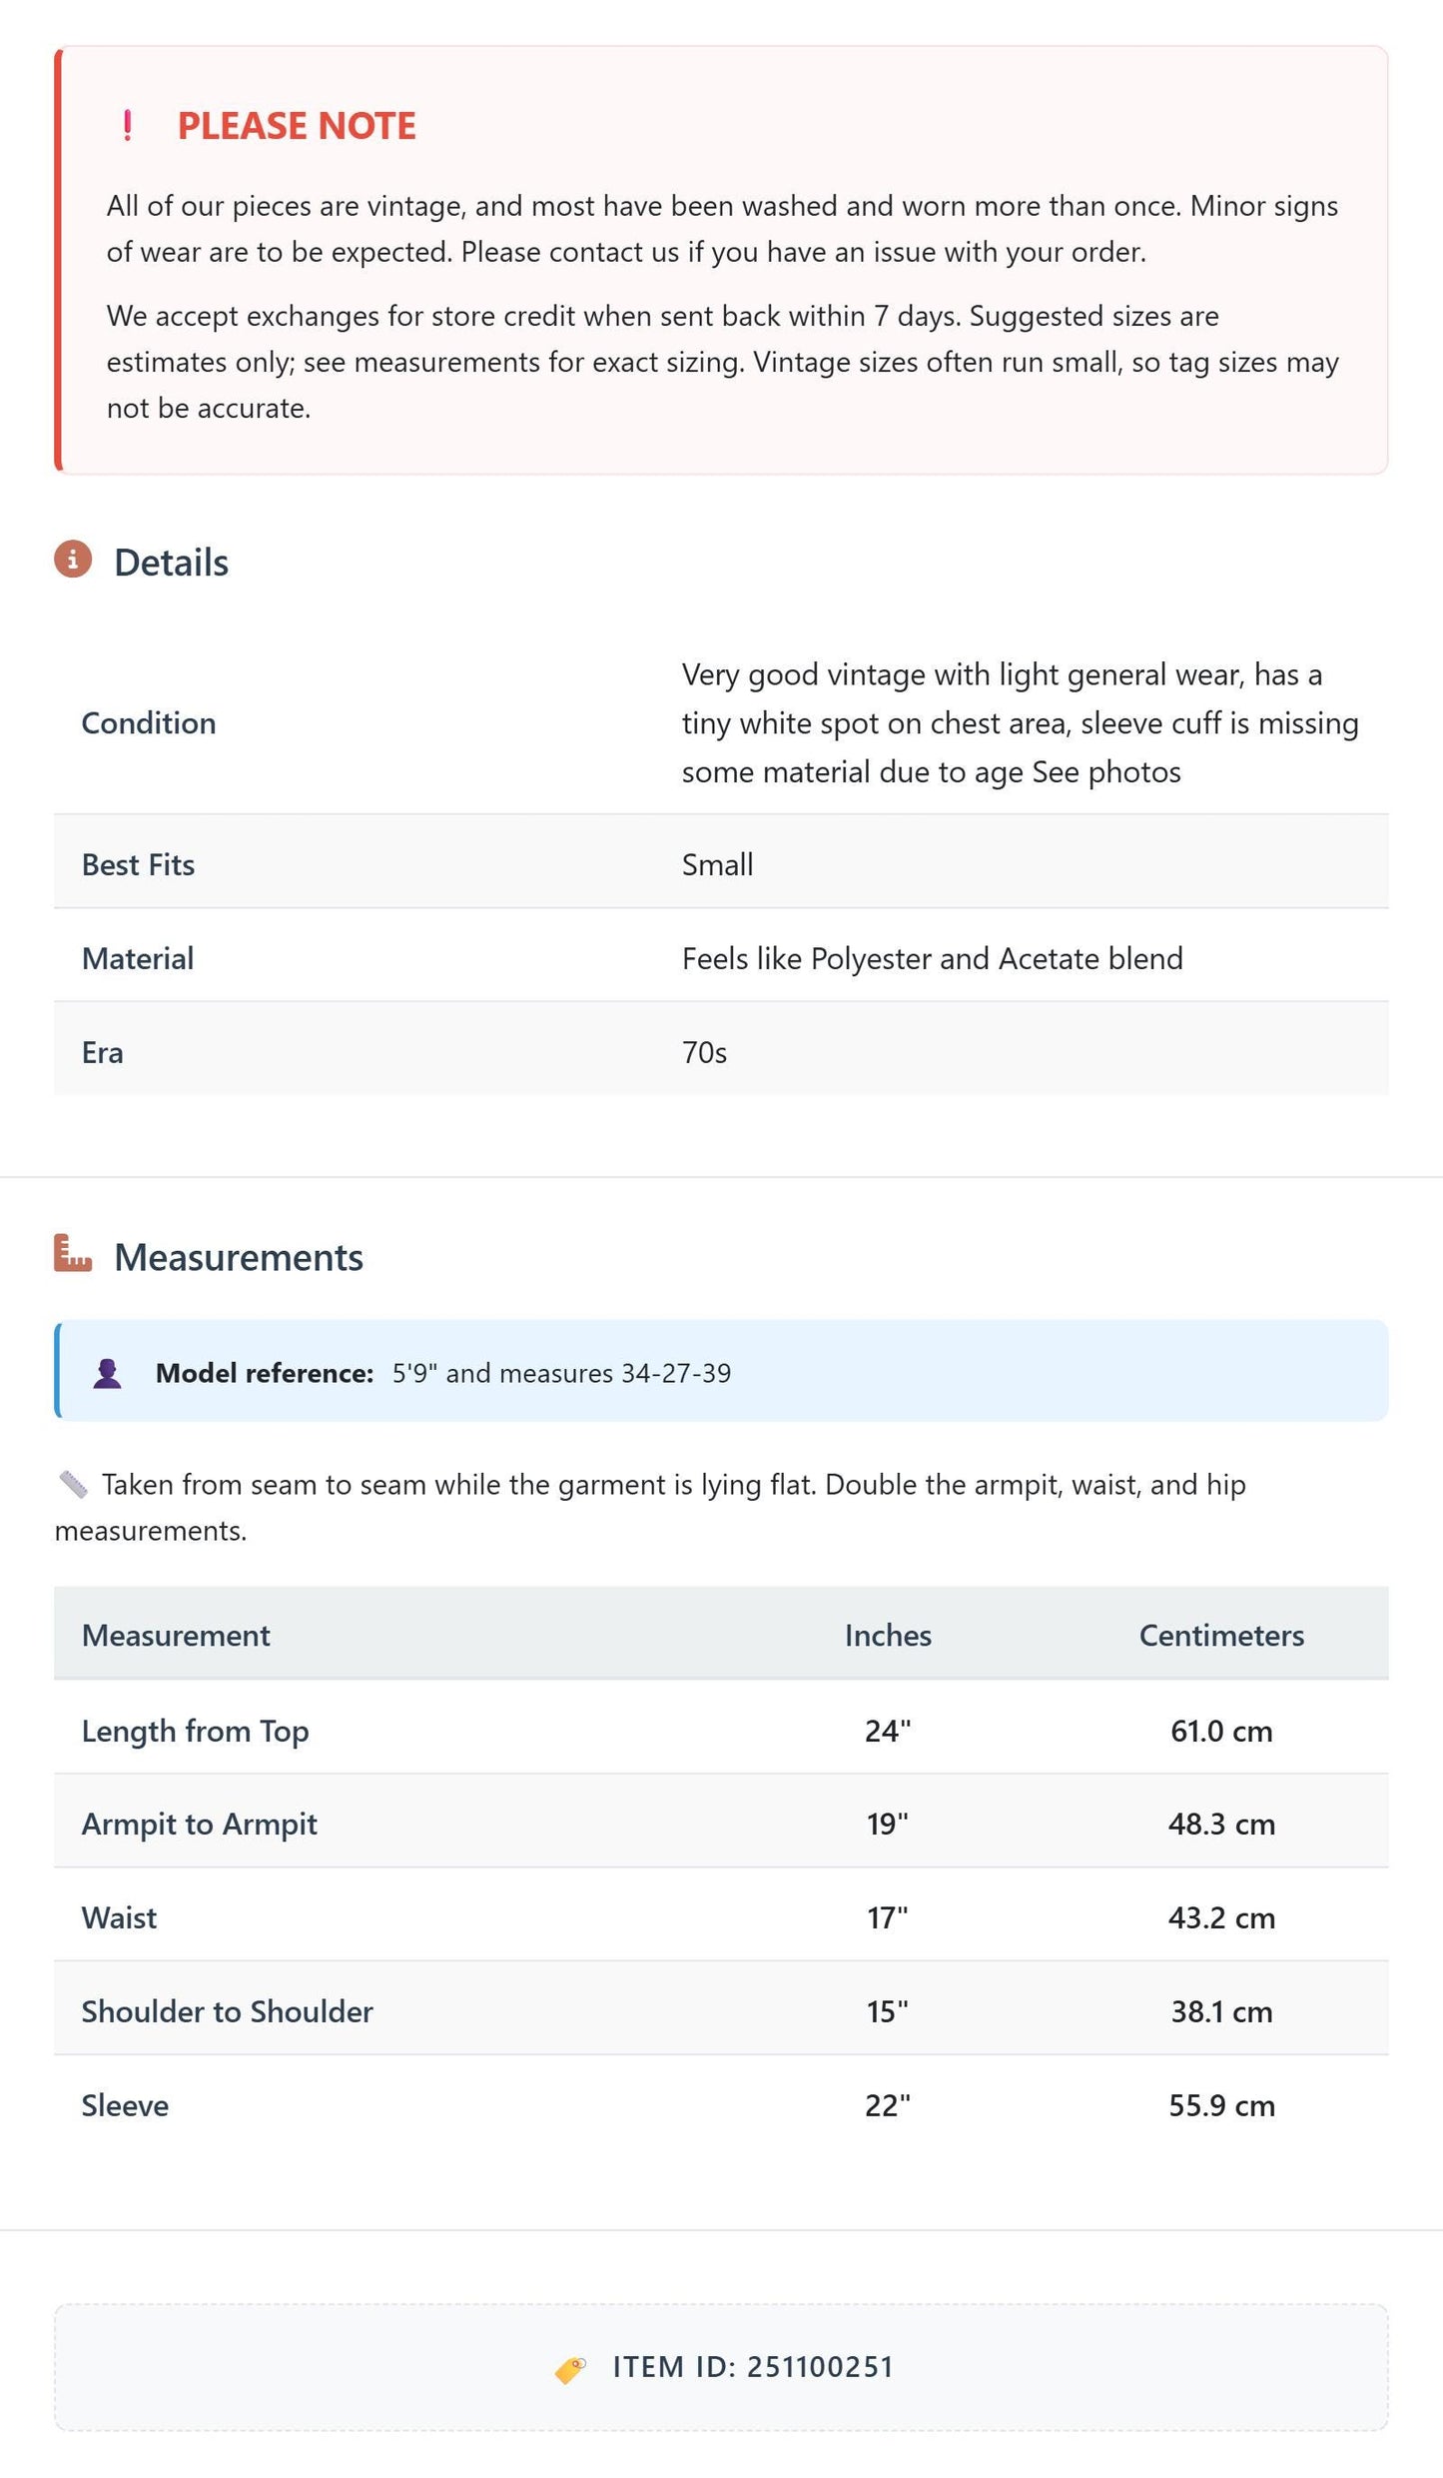Select the PLEASE NOTE heading
Image resolution: width=1443 pixels, height=2478 pixels.
297,126
